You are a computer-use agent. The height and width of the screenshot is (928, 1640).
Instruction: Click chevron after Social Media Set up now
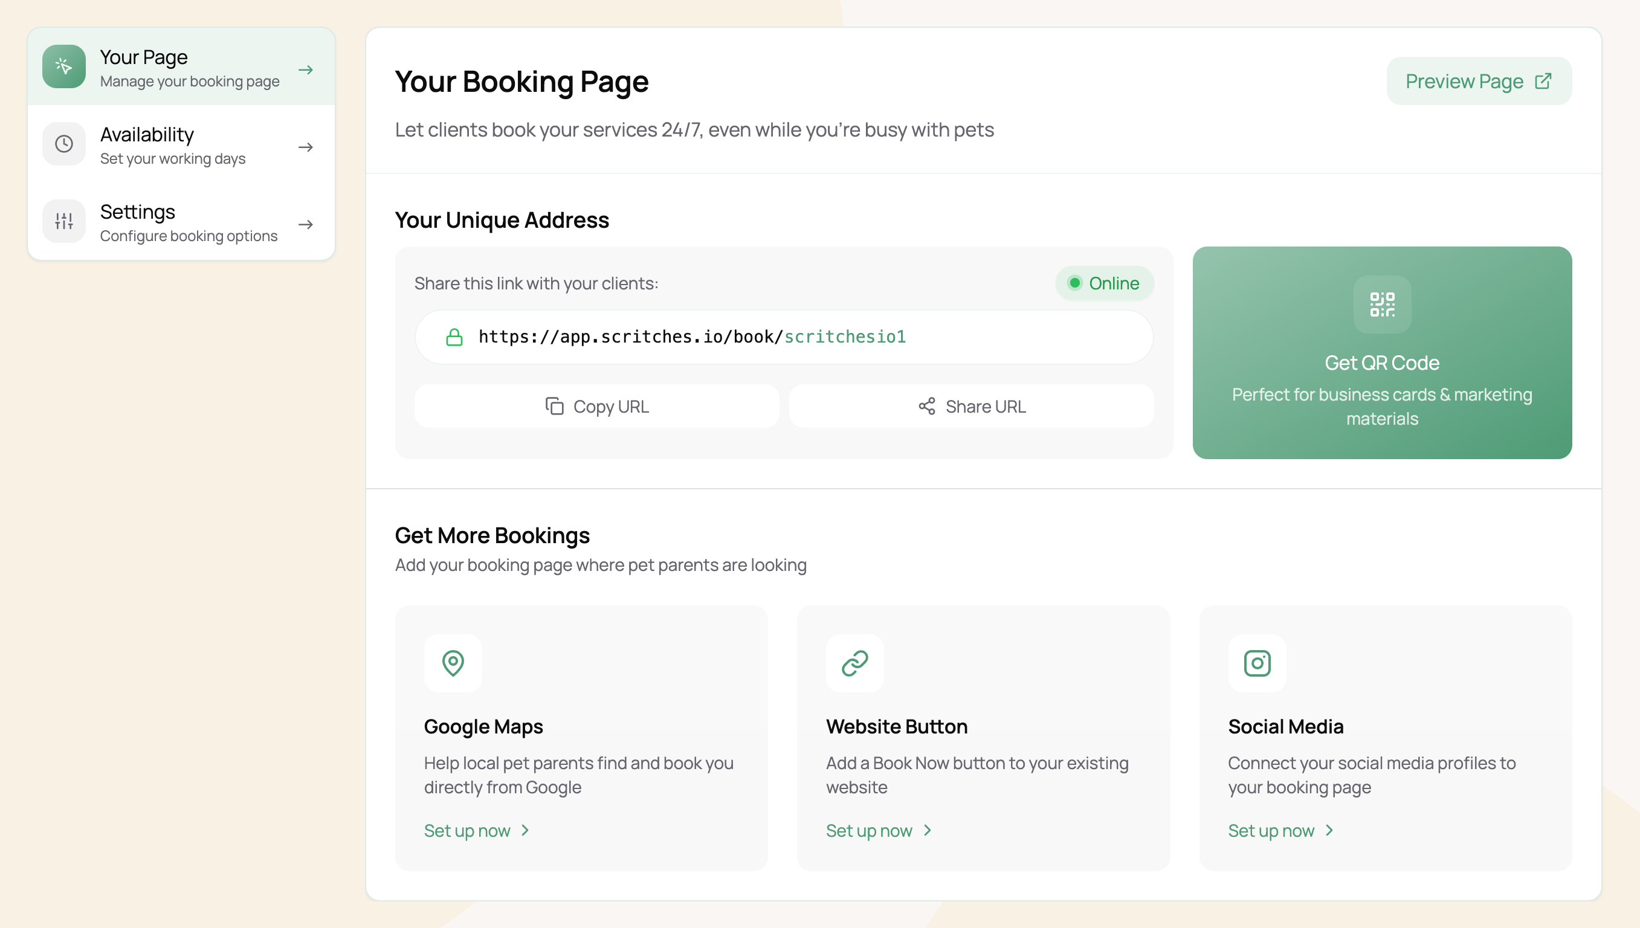tap(1329, 831)
